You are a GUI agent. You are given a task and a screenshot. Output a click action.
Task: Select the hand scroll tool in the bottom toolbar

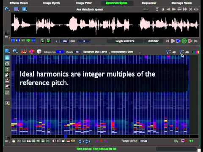(x=14, y=141)
